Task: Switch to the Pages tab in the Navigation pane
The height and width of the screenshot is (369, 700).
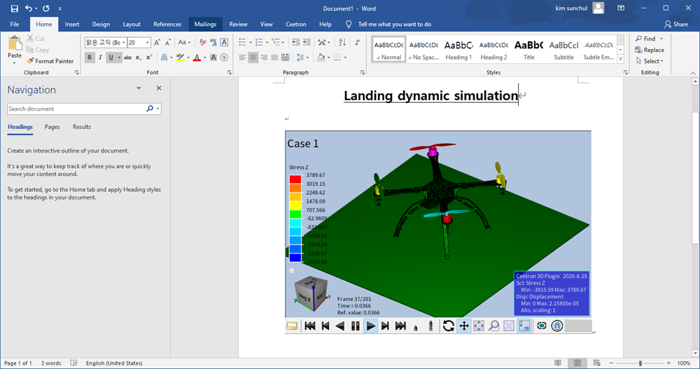Action: click(52, 127)
